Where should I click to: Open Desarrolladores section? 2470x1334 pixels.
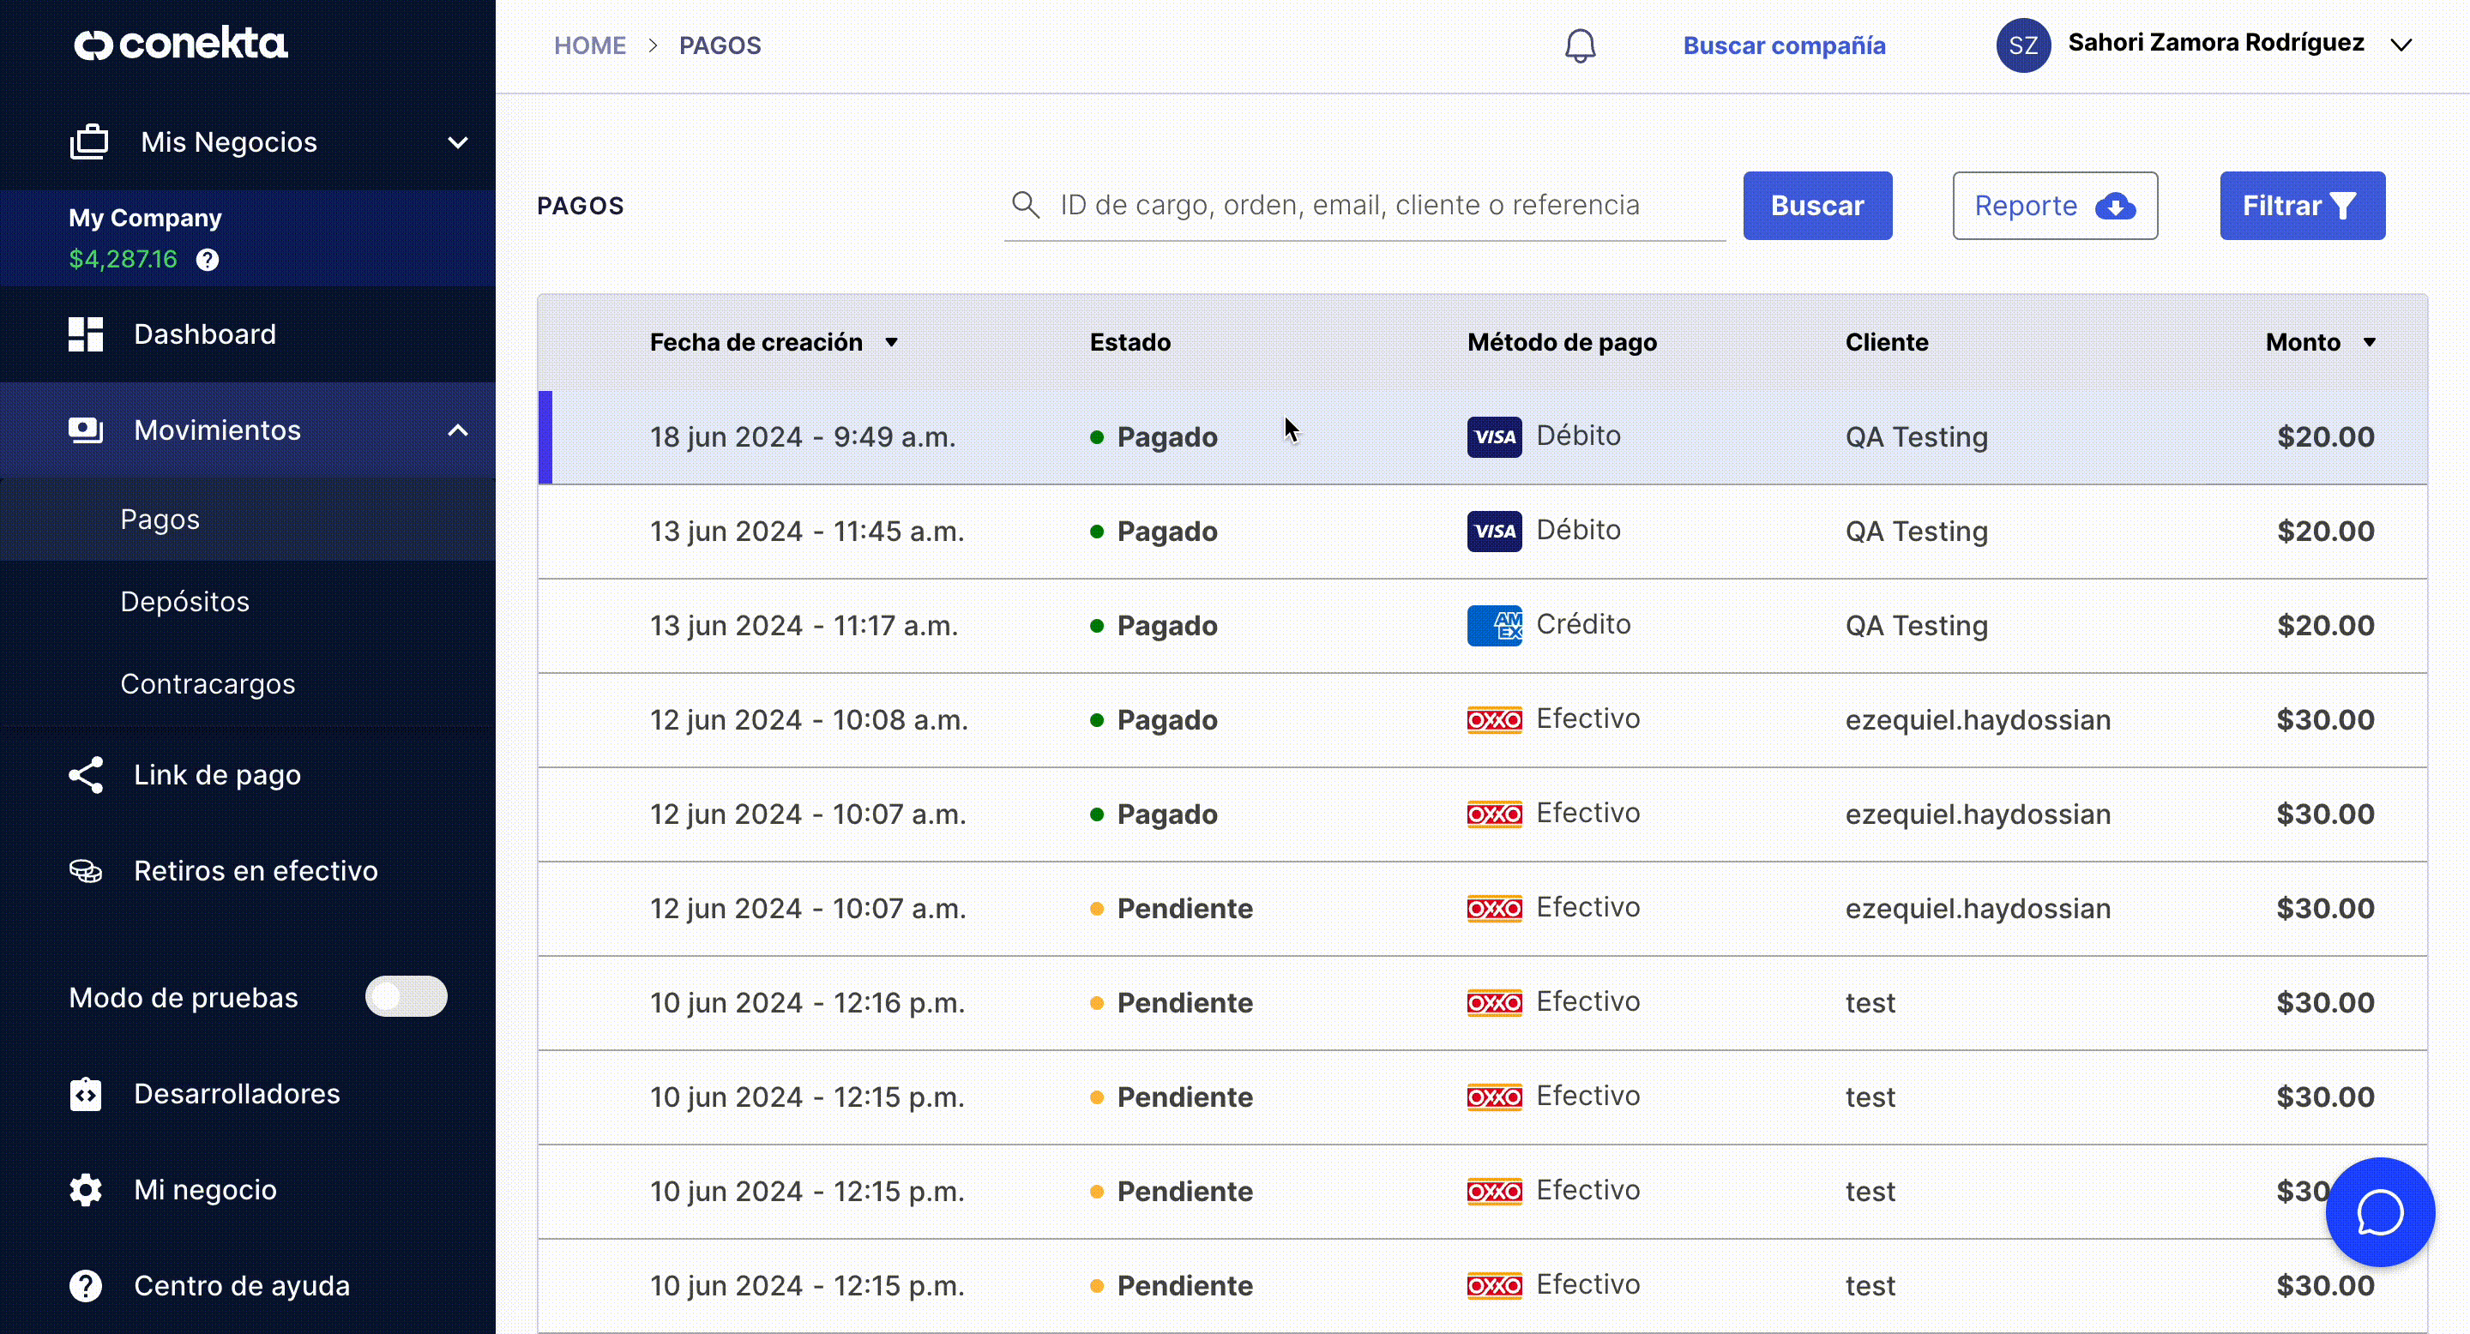click(247, 1093)
